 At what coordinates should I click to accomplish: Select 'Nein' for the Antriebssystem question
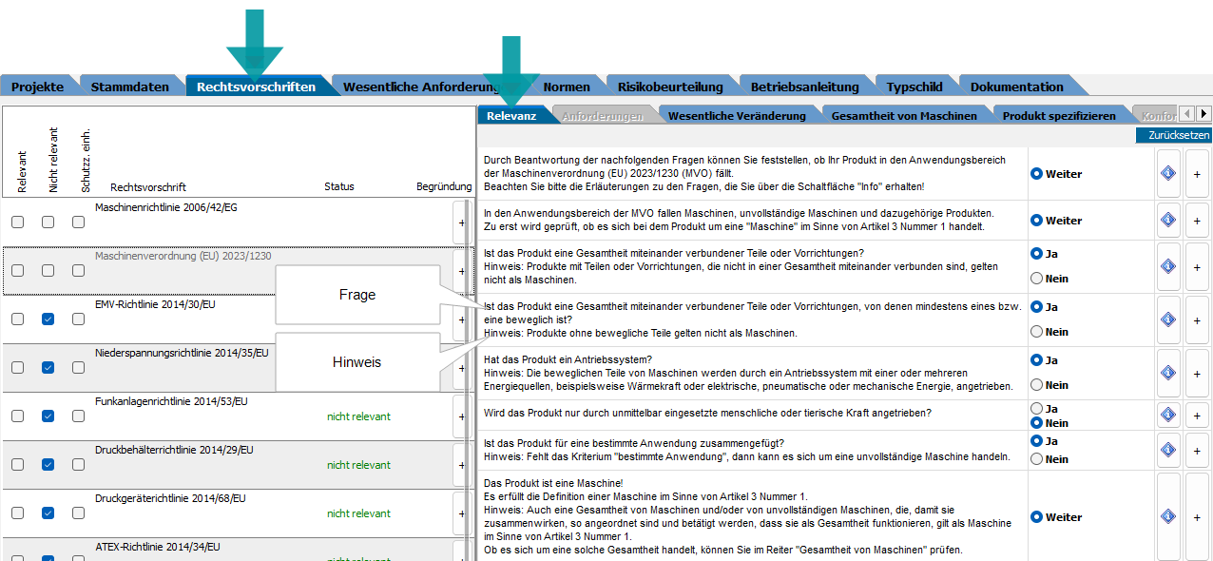(1037, 385)
